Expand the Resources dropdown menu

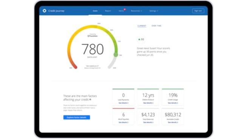point(136,11)
